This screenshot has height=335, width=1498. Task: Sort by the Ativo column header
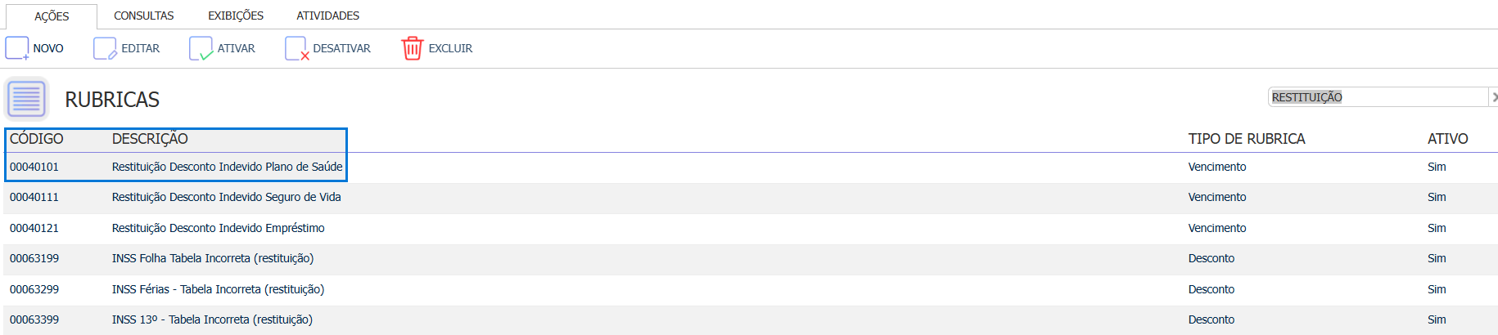(1447, 139)
